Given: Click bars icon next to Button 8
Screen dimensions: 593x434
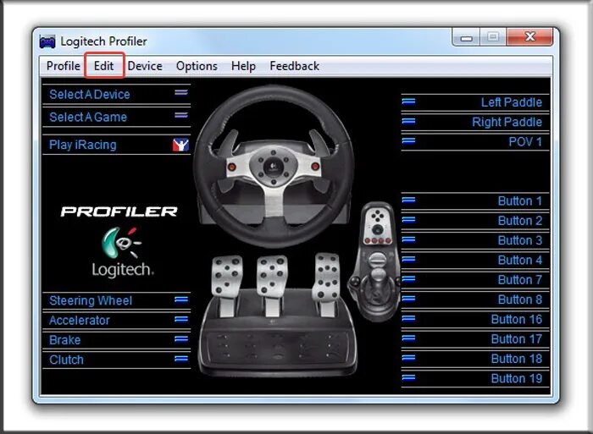Looking at the screenshot, I should pyautogui.click(x=408, y=299).
